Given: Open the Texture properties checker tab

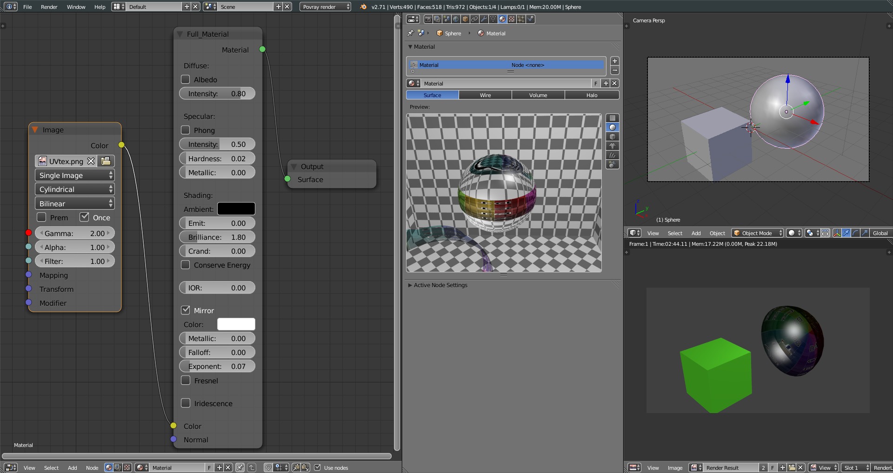Looking at the screenshot, I should pos(512,19).
